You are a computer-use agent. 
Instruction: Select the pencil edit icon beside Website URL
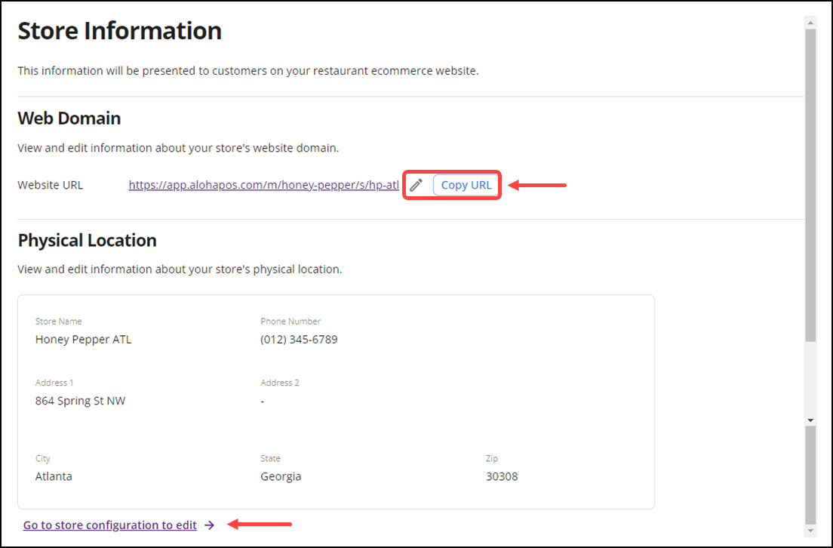416,184
